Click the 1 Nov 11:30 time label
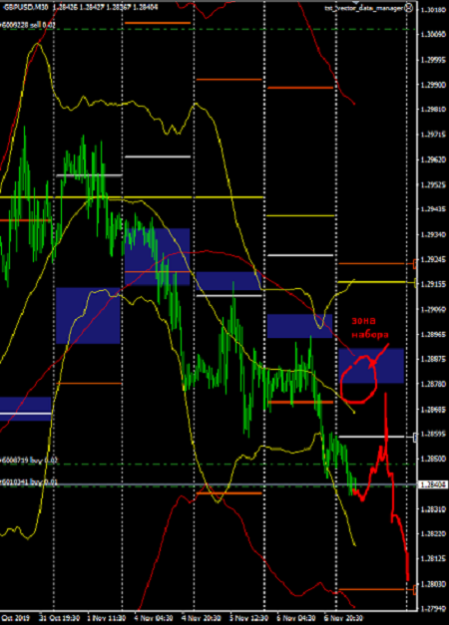 [107, 618]
